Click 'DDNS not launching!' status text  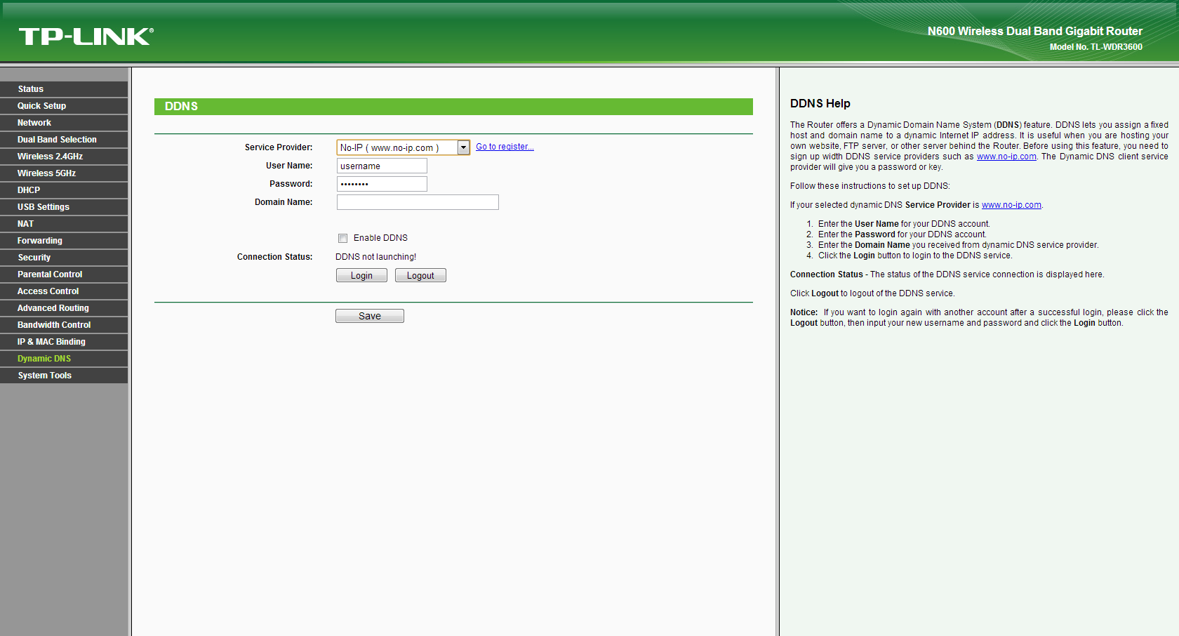[375, 257]
